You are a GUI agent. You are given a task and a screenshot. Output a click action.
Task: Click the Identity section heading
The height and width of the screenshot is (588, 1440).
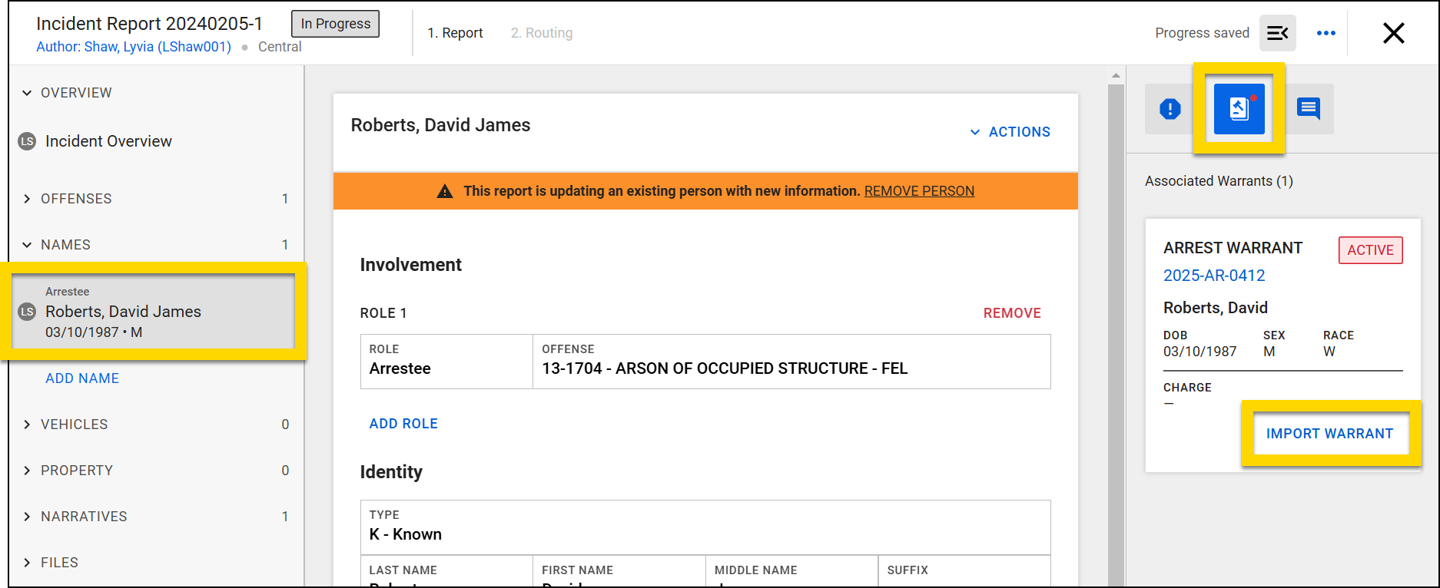tap(391, 472)
